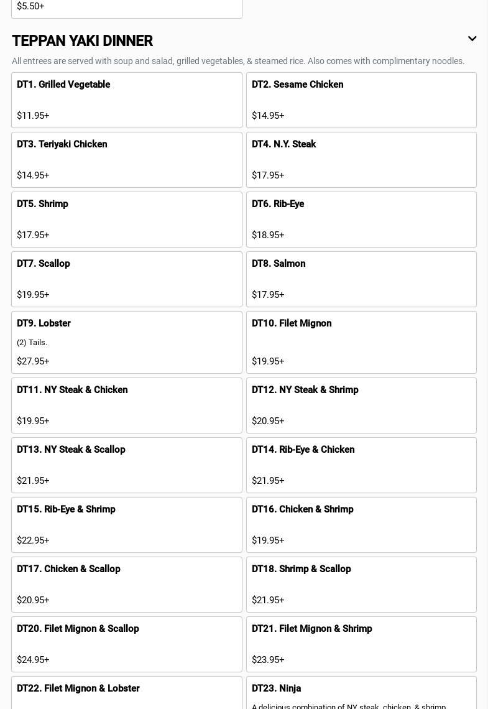Select DT12. NY Steak & Shrimp
The height and width of the screenshot is (709, 488).
(x=361, y=405)
